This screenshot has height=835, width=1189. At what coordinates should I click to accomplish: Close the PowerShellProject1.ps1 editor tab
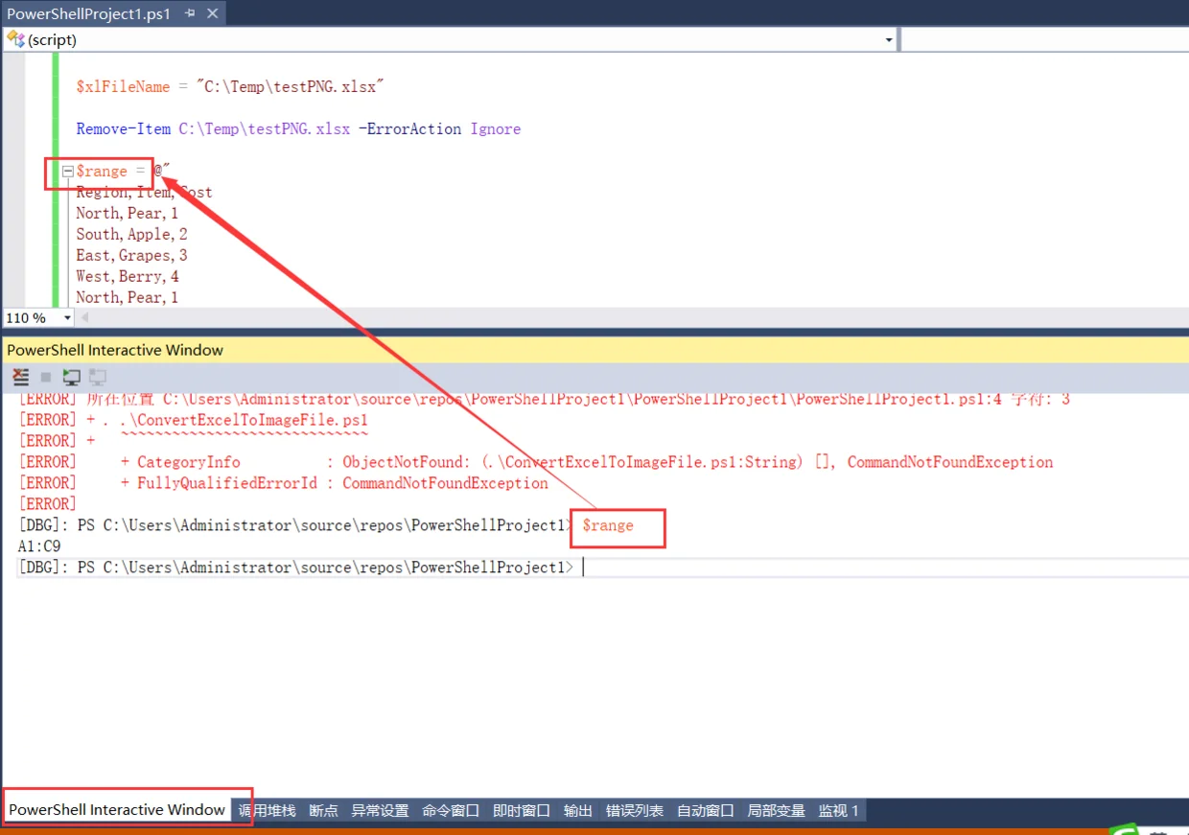pyautogui.click(x=212, y=13)
